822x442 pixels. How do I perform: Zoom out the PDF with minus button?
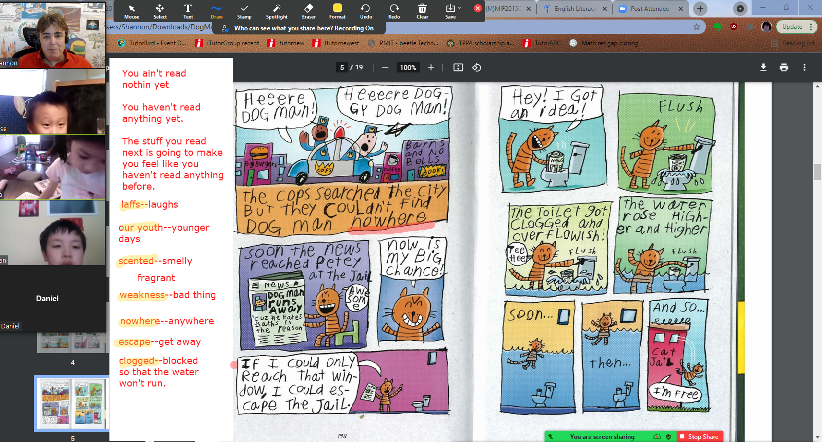(385, 67)
